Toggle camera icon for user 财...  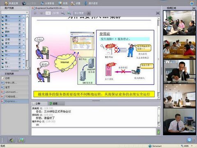click(x=20, y=51)
